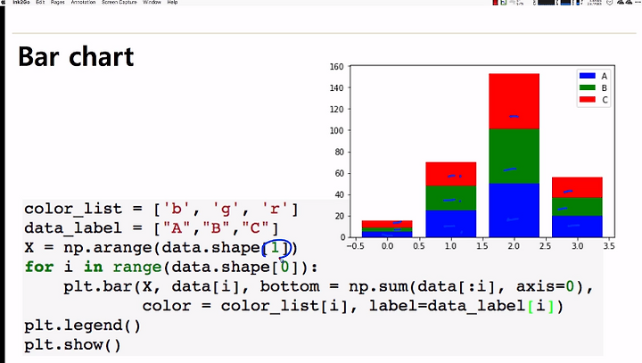Image resolution: width=642 pixels, height=363 pixels.
Task: Click the y-axis label 100
Action: (x=336, y=130)
